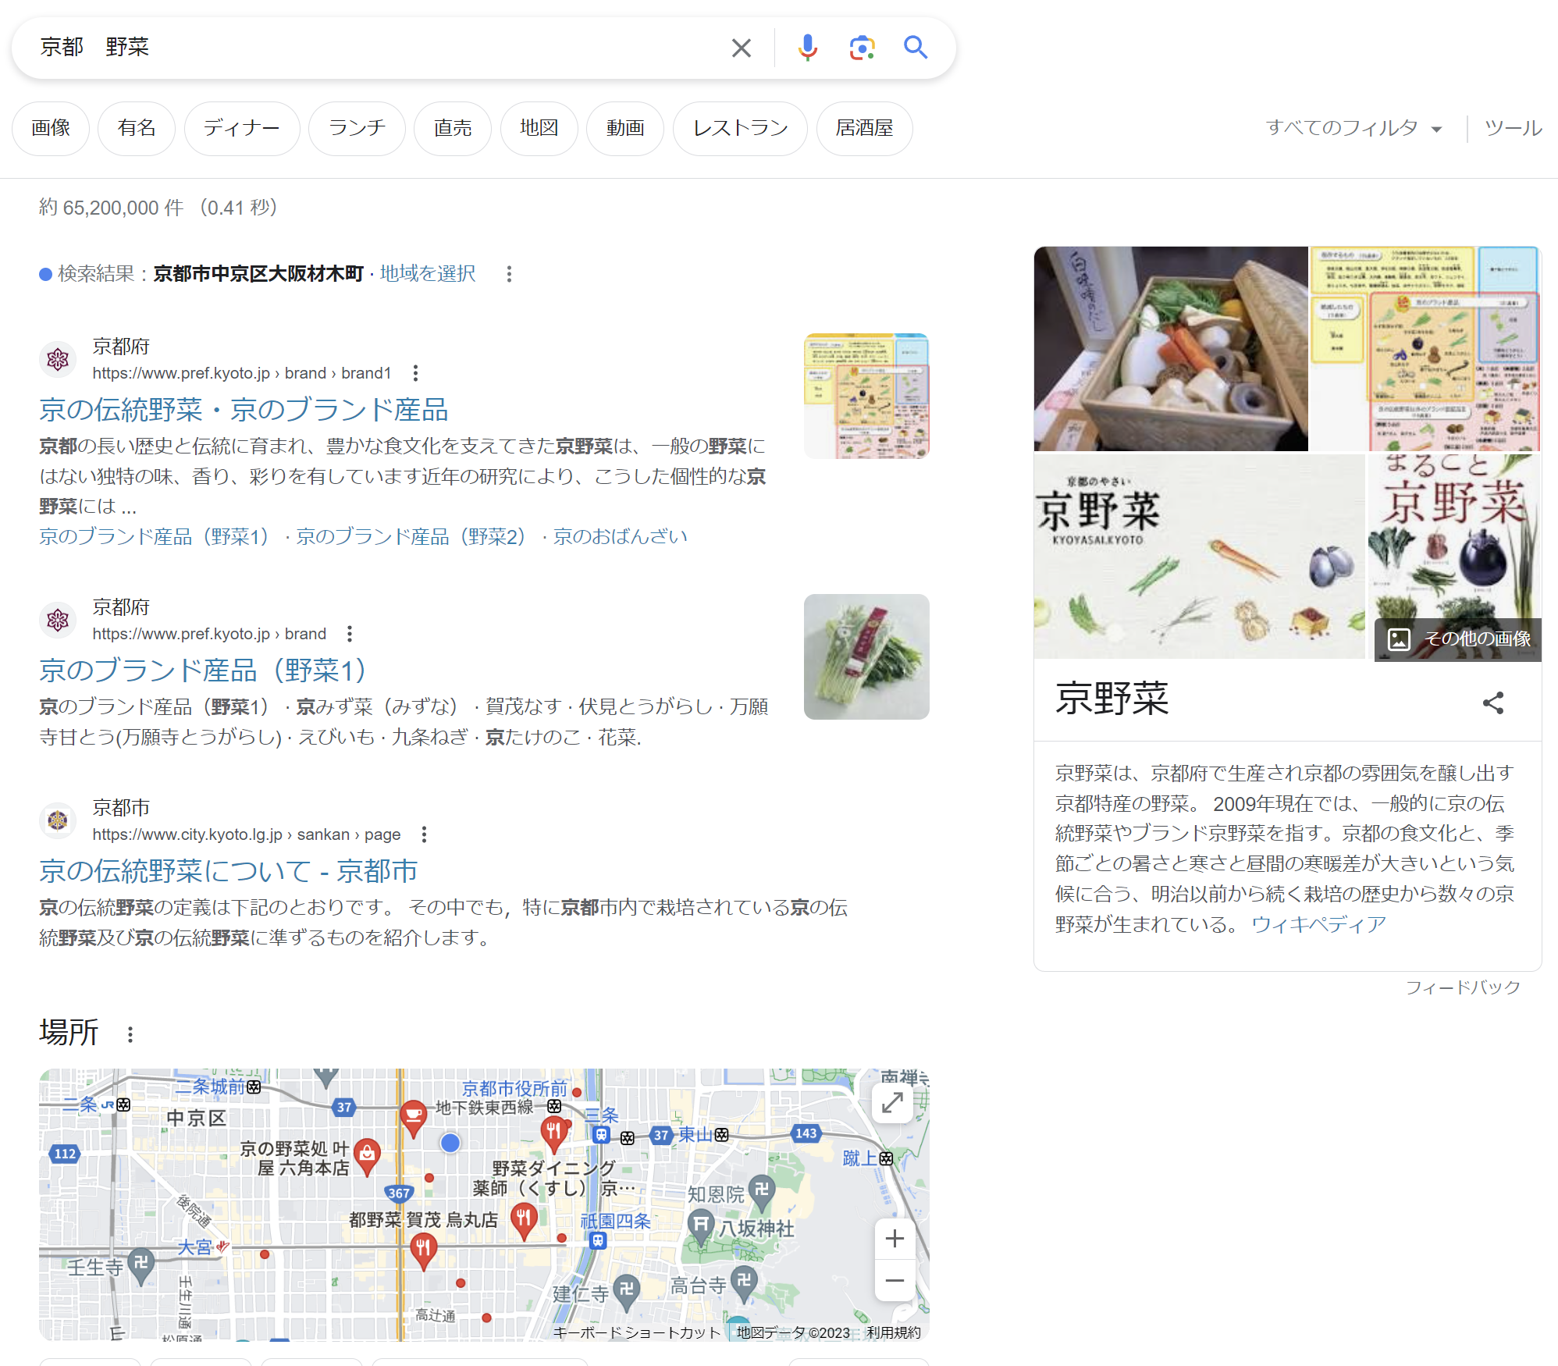Open more options for 京都市 result
Screen dimensions: 1558x1366
[424, 834]
